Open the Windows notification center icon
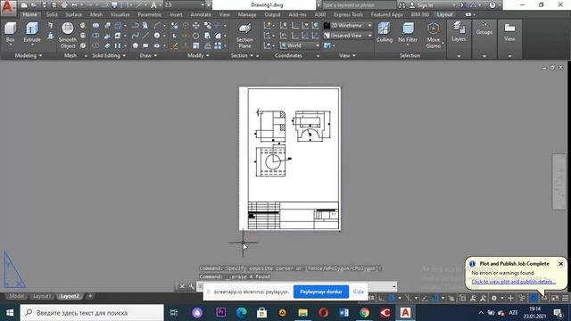 click(x=558, y=313)
